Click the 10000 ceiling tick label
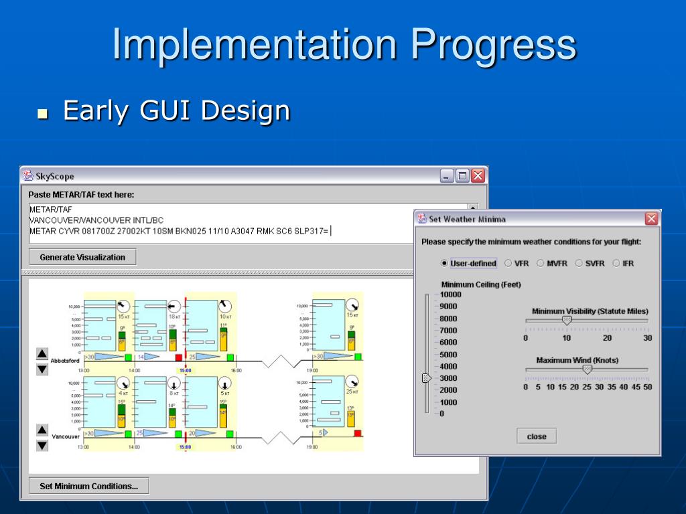This screenshot has width=686, height=514. click(x=451, y=294)
